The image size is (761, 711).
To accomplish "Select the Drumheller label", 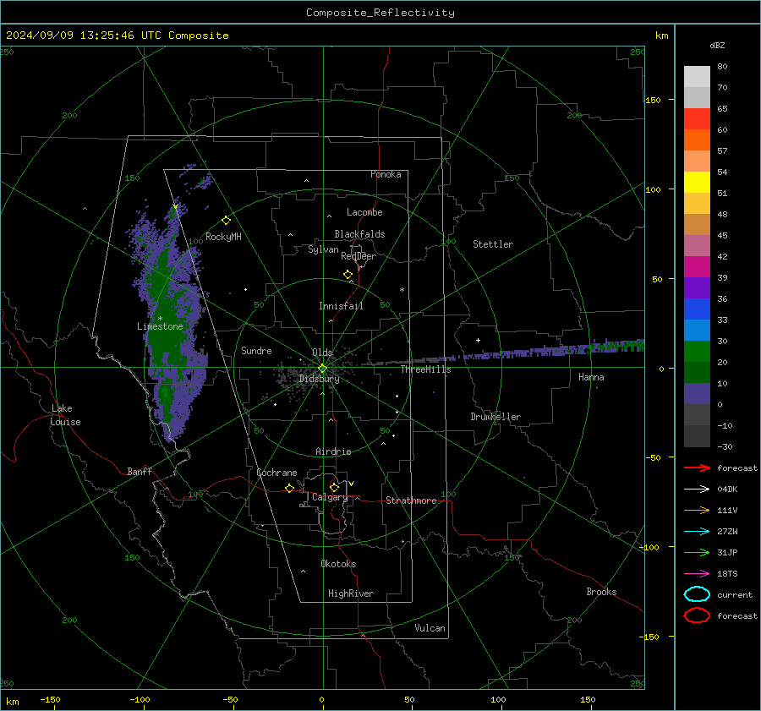I will 495,417.
